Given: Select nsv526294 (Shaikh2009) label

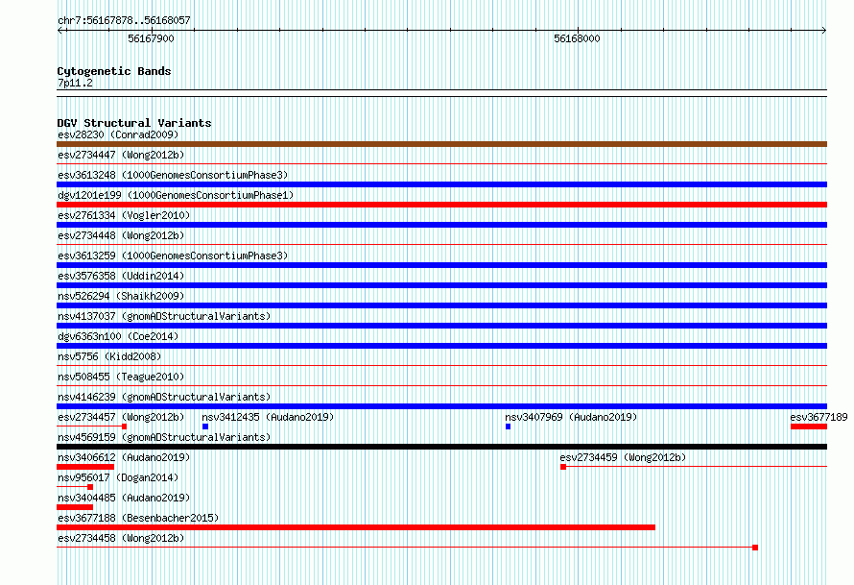Looking at the screenshot, I should [x=121, y=296].
